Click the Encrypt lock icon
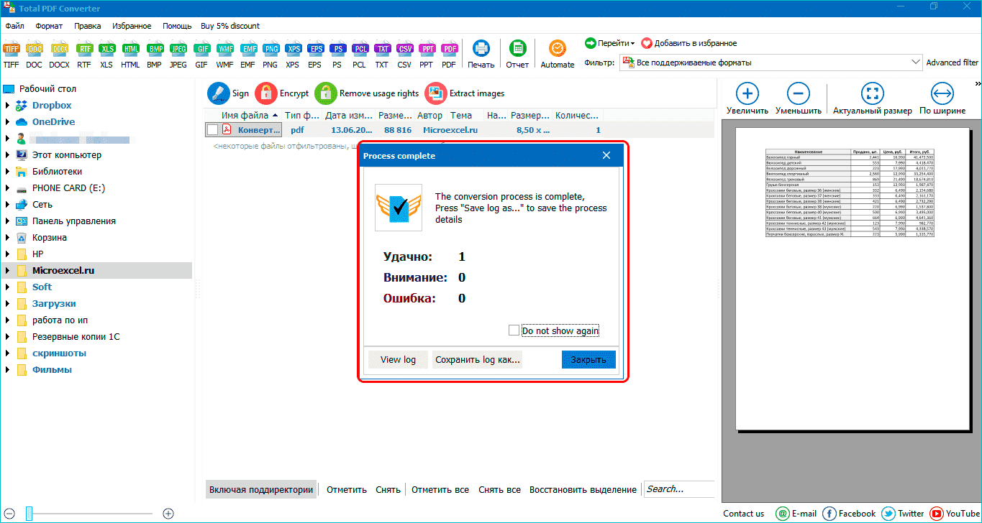Image resolution: width=982 pixels, height=523 pixels. tap(267, 93)
